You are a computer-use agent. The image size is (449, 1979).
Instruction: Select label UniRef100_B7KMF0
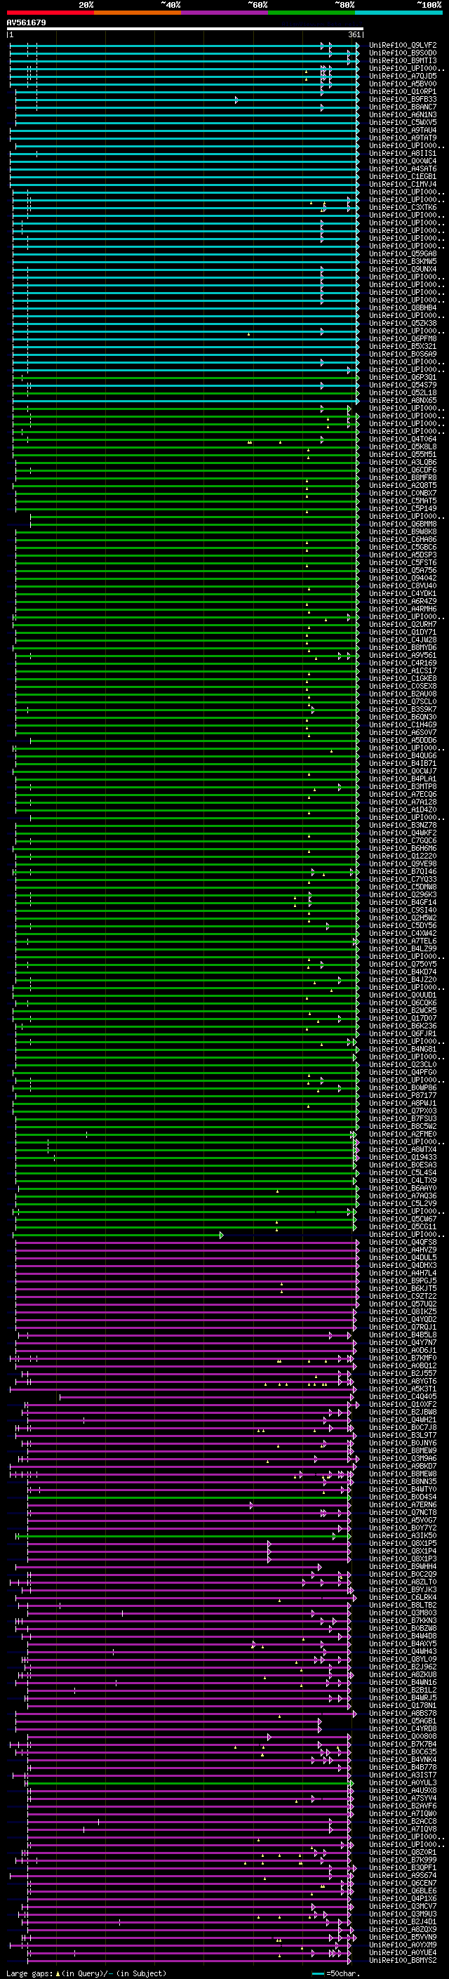[x=403, y=1358]
